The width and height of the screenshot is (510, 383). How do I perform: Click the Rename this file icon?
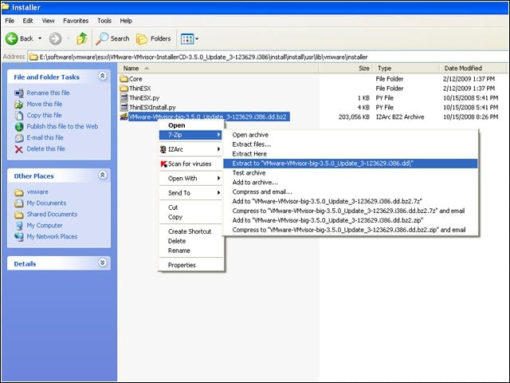tap(19, 93)
